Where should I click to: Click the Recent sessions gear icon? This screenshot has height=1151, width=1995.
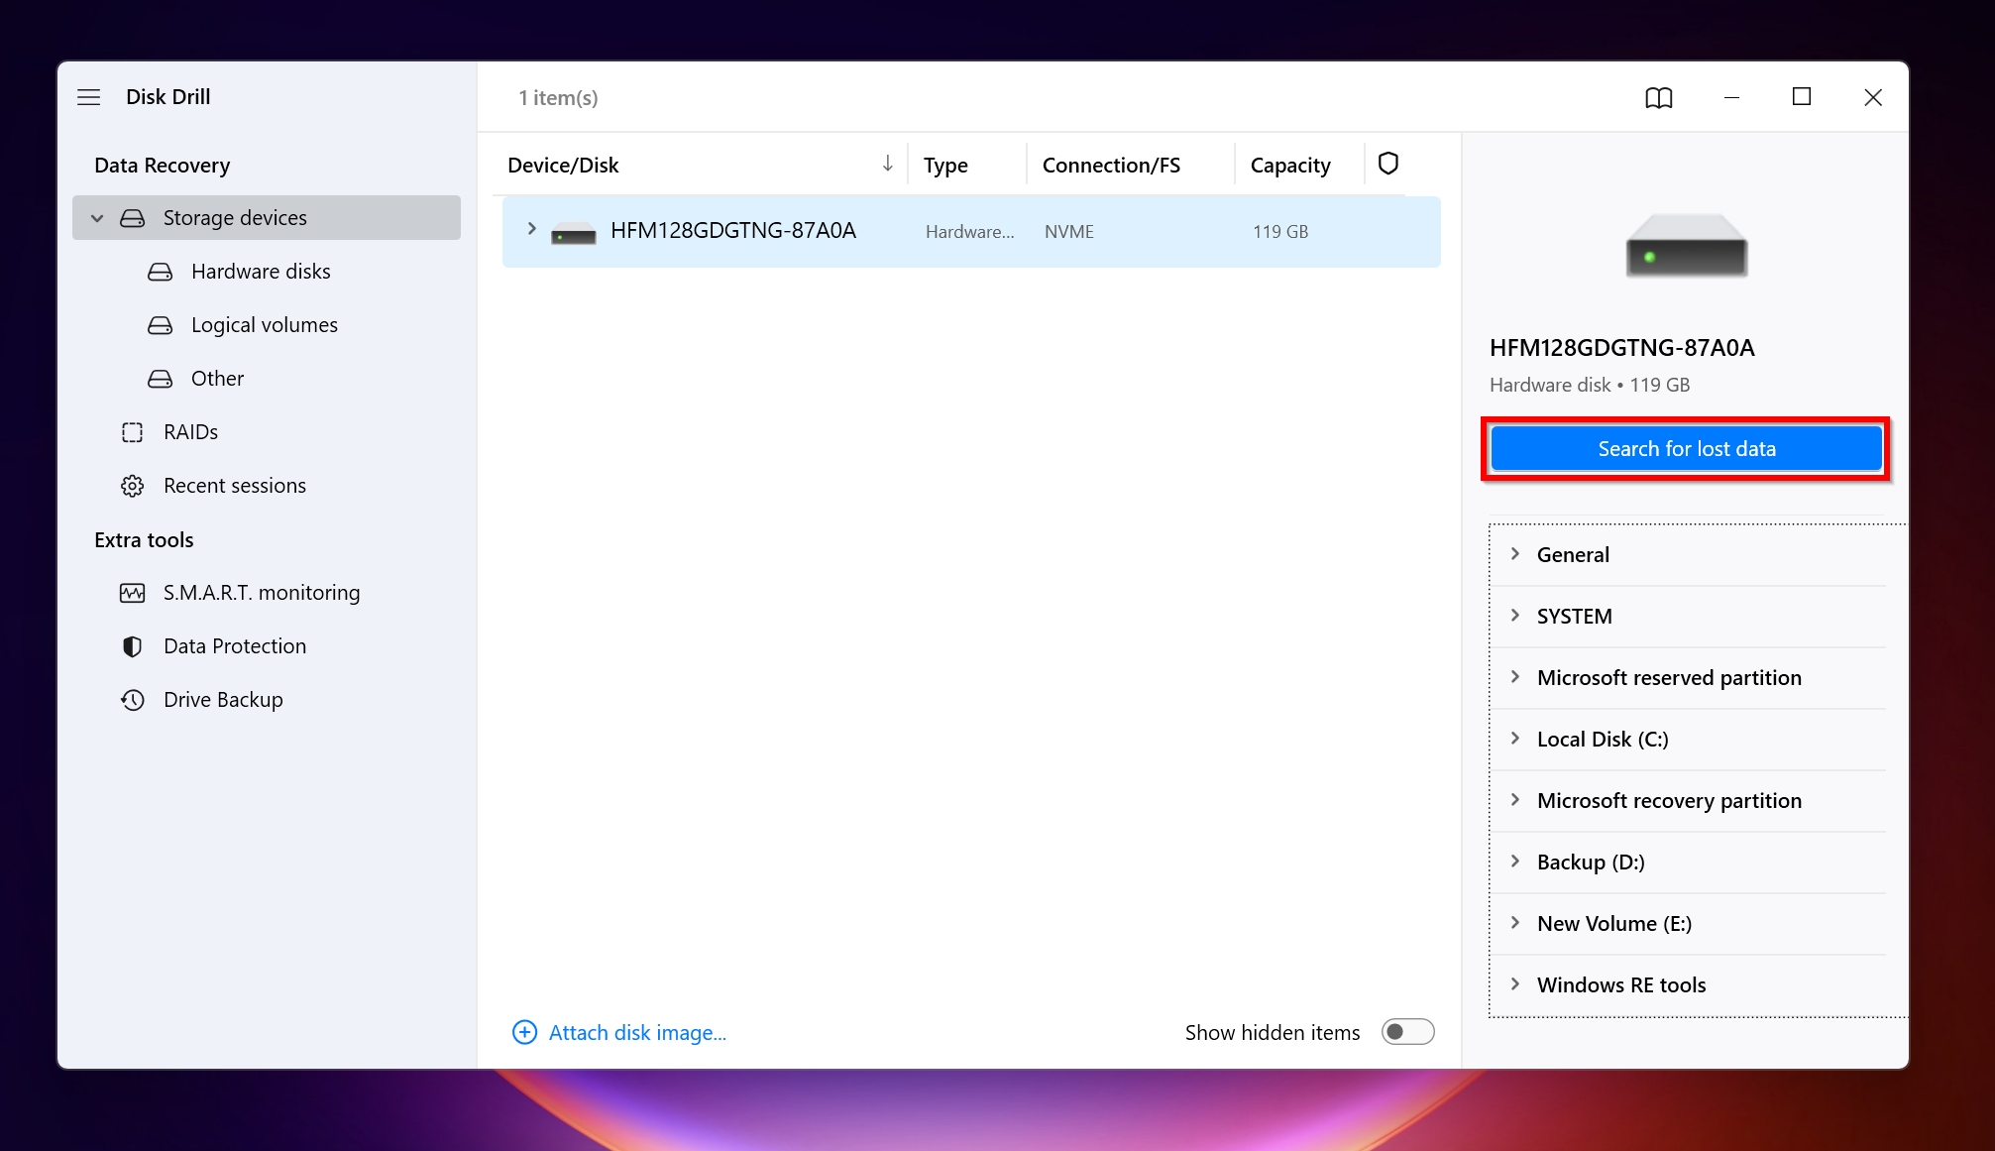(132, 486)
